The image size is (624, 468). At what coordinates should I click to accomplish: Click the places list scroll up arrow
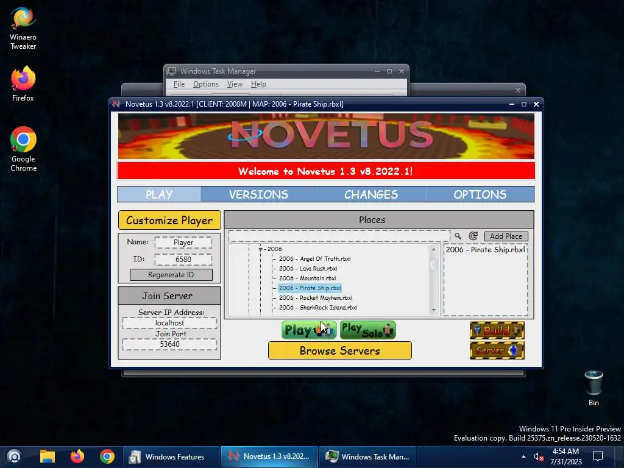434,249
